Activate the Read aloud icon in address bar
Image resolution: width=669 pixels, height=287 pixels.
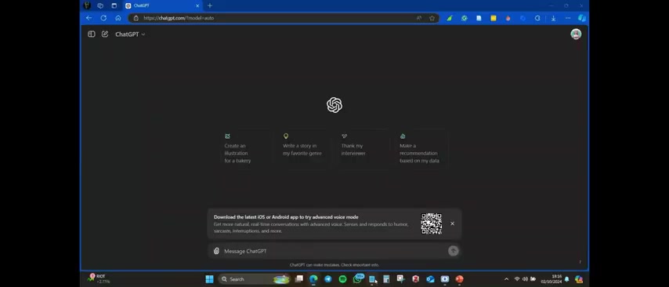(x=419, y=18)
